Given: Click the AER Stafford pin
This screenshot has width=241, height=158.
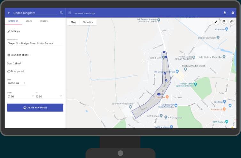Looking at the screenshot, I should coord(161,116).
